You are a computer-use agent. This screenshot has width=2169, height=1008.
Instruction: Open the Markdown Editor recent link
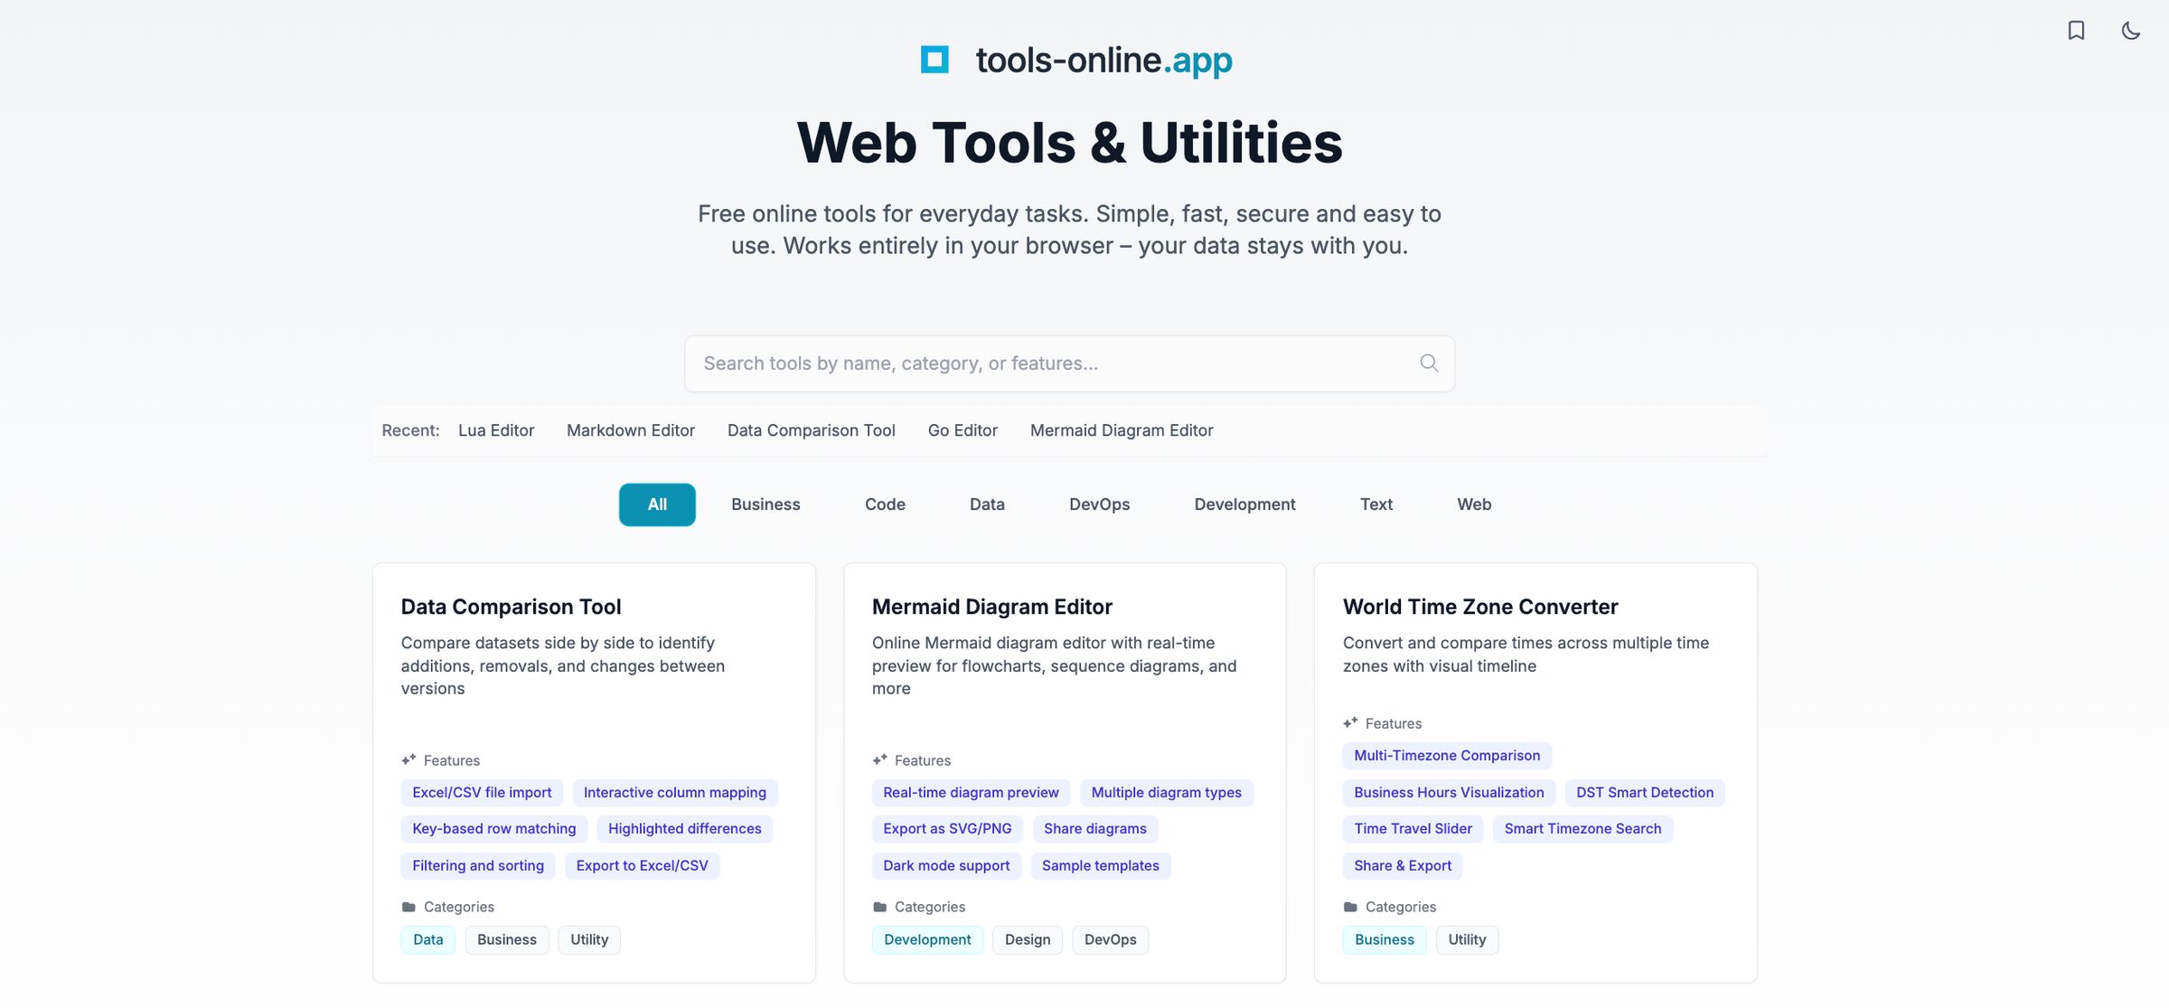pos(630,430)
